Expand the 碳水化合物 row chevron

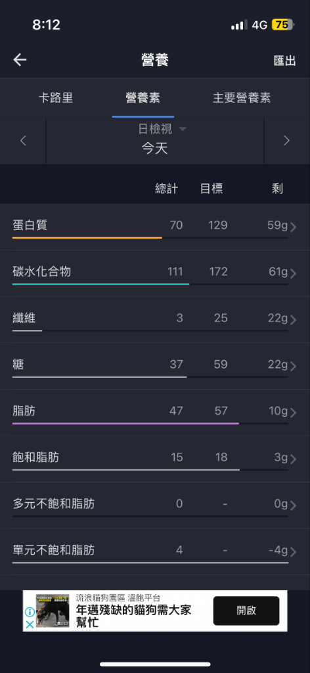[294, 273]
